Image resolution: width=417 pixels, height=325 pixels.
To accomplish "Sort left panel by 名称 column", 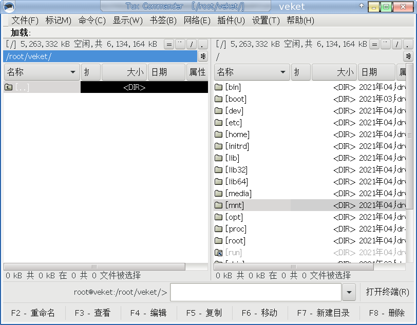I will click(x=42, y=72).
